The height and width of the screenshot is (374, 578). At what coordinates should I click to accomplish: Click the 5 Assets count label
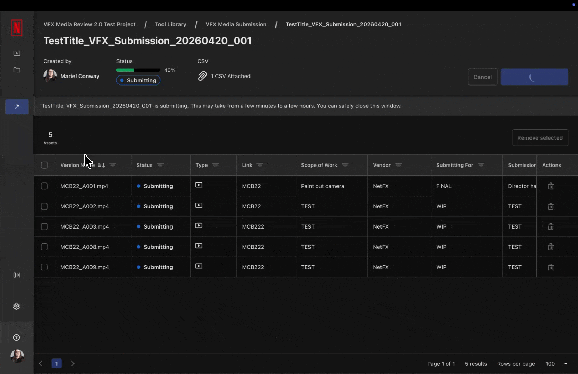(x=50, y=138)
